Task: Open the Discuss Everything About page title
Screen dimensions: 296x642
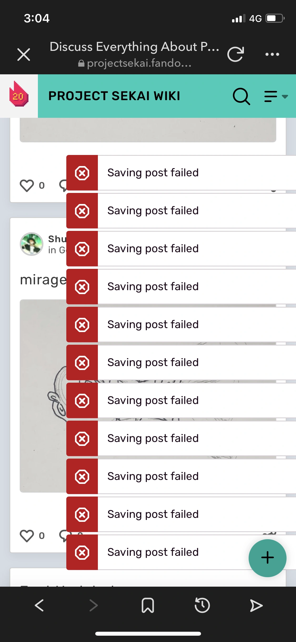Action: [x=135, y=47]
